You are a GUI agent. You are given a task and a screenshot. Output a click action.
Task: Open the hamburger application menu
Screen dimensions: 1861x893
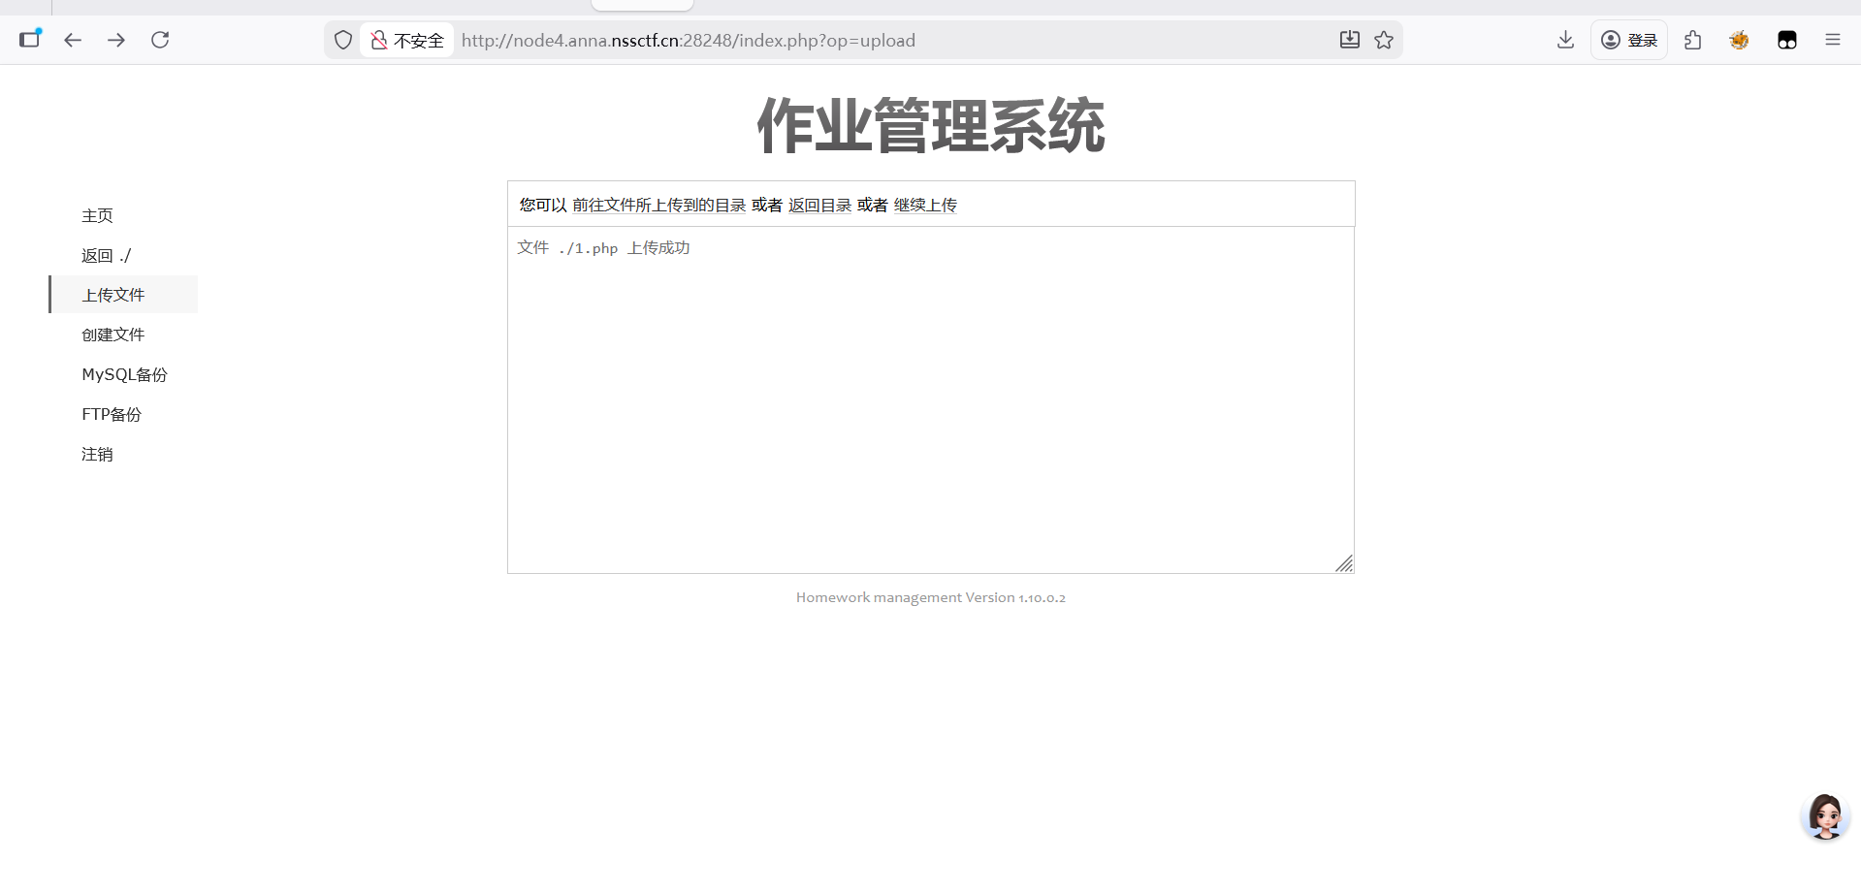coord(1832,40)
